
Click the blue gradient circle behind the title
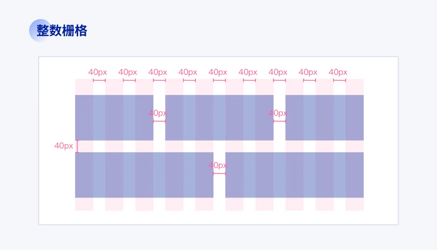point(41,31)
